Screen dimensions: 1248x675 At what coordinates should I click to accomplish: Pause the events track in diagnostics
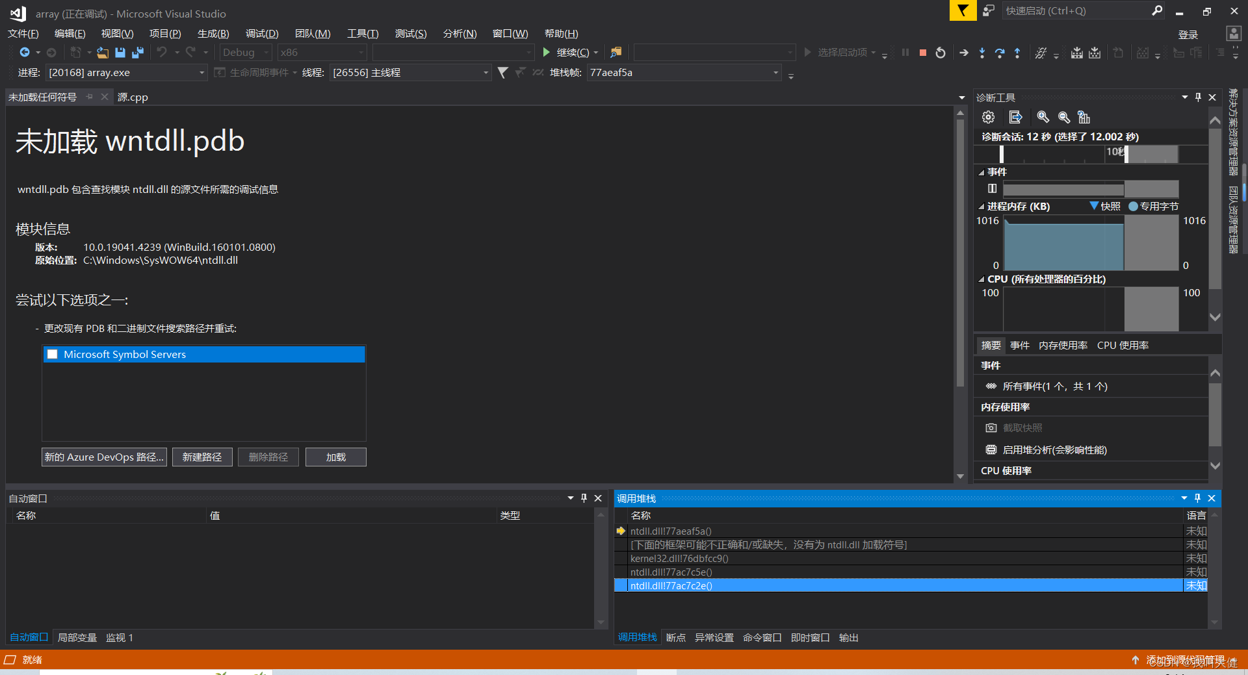[992, 188]
